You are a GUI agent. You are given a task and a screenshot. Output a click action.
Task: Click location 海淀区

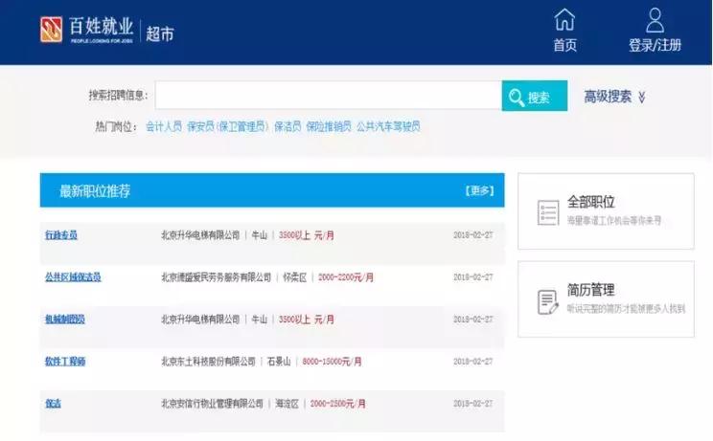pos(287,404)
